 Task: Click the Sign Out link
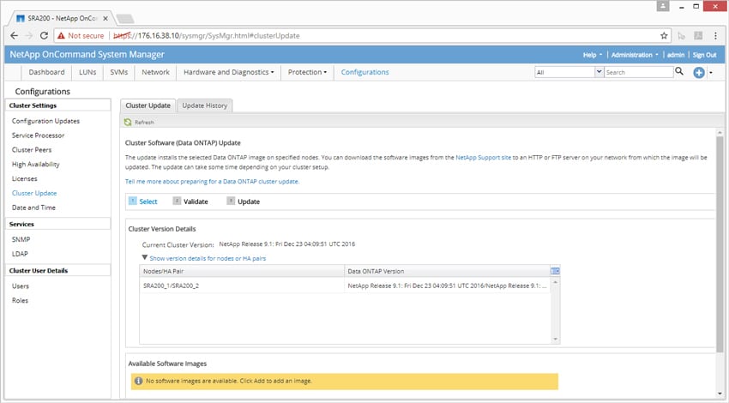tap(704, 55)
